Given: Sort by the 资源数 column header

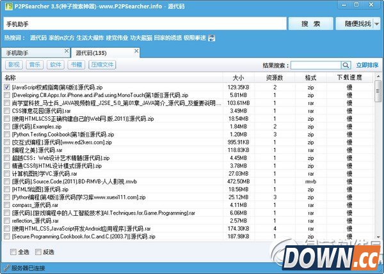Looking at the screenshot, I should (x=275, y=78).
